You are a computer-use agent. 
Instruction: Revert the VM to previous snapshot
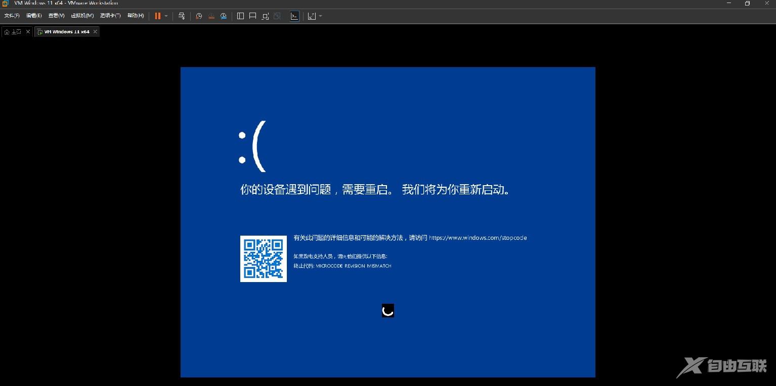pyautogui.click(x=211, y=16)
